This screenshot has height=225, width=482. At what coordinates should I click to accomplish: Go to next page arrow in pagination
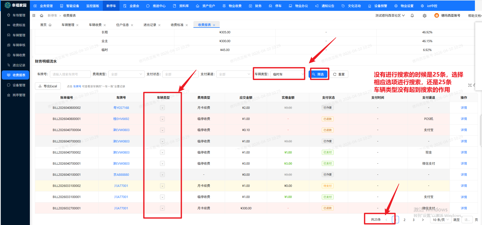point(423,220)
